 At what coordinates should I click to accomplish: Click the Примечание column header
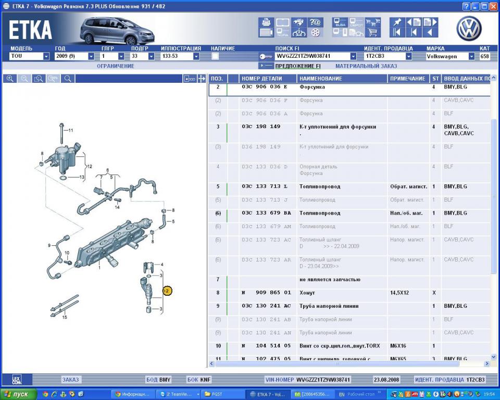pyautogui.click(x=408, y=79)
